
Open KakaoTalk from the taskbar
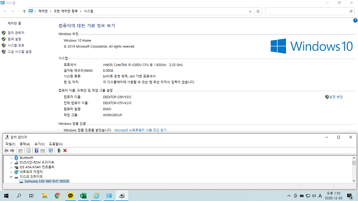click(70, 196)
